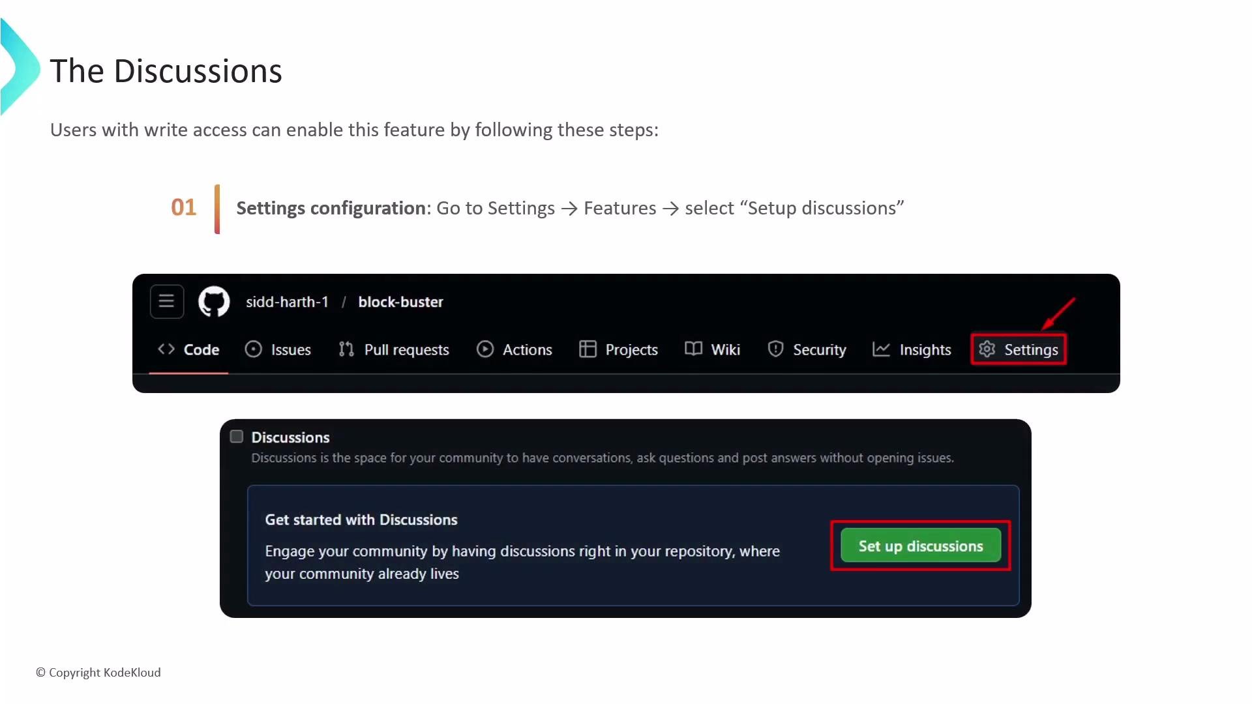Click the Copyright KodeKloud footer text

coord(98,672)
